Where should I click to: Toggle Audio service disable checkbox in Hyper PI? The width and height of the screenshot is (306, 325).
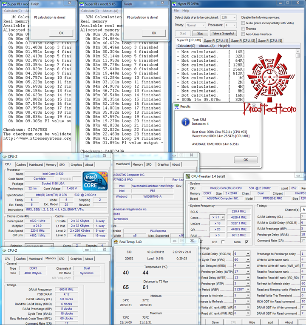[x=243, y=23]
